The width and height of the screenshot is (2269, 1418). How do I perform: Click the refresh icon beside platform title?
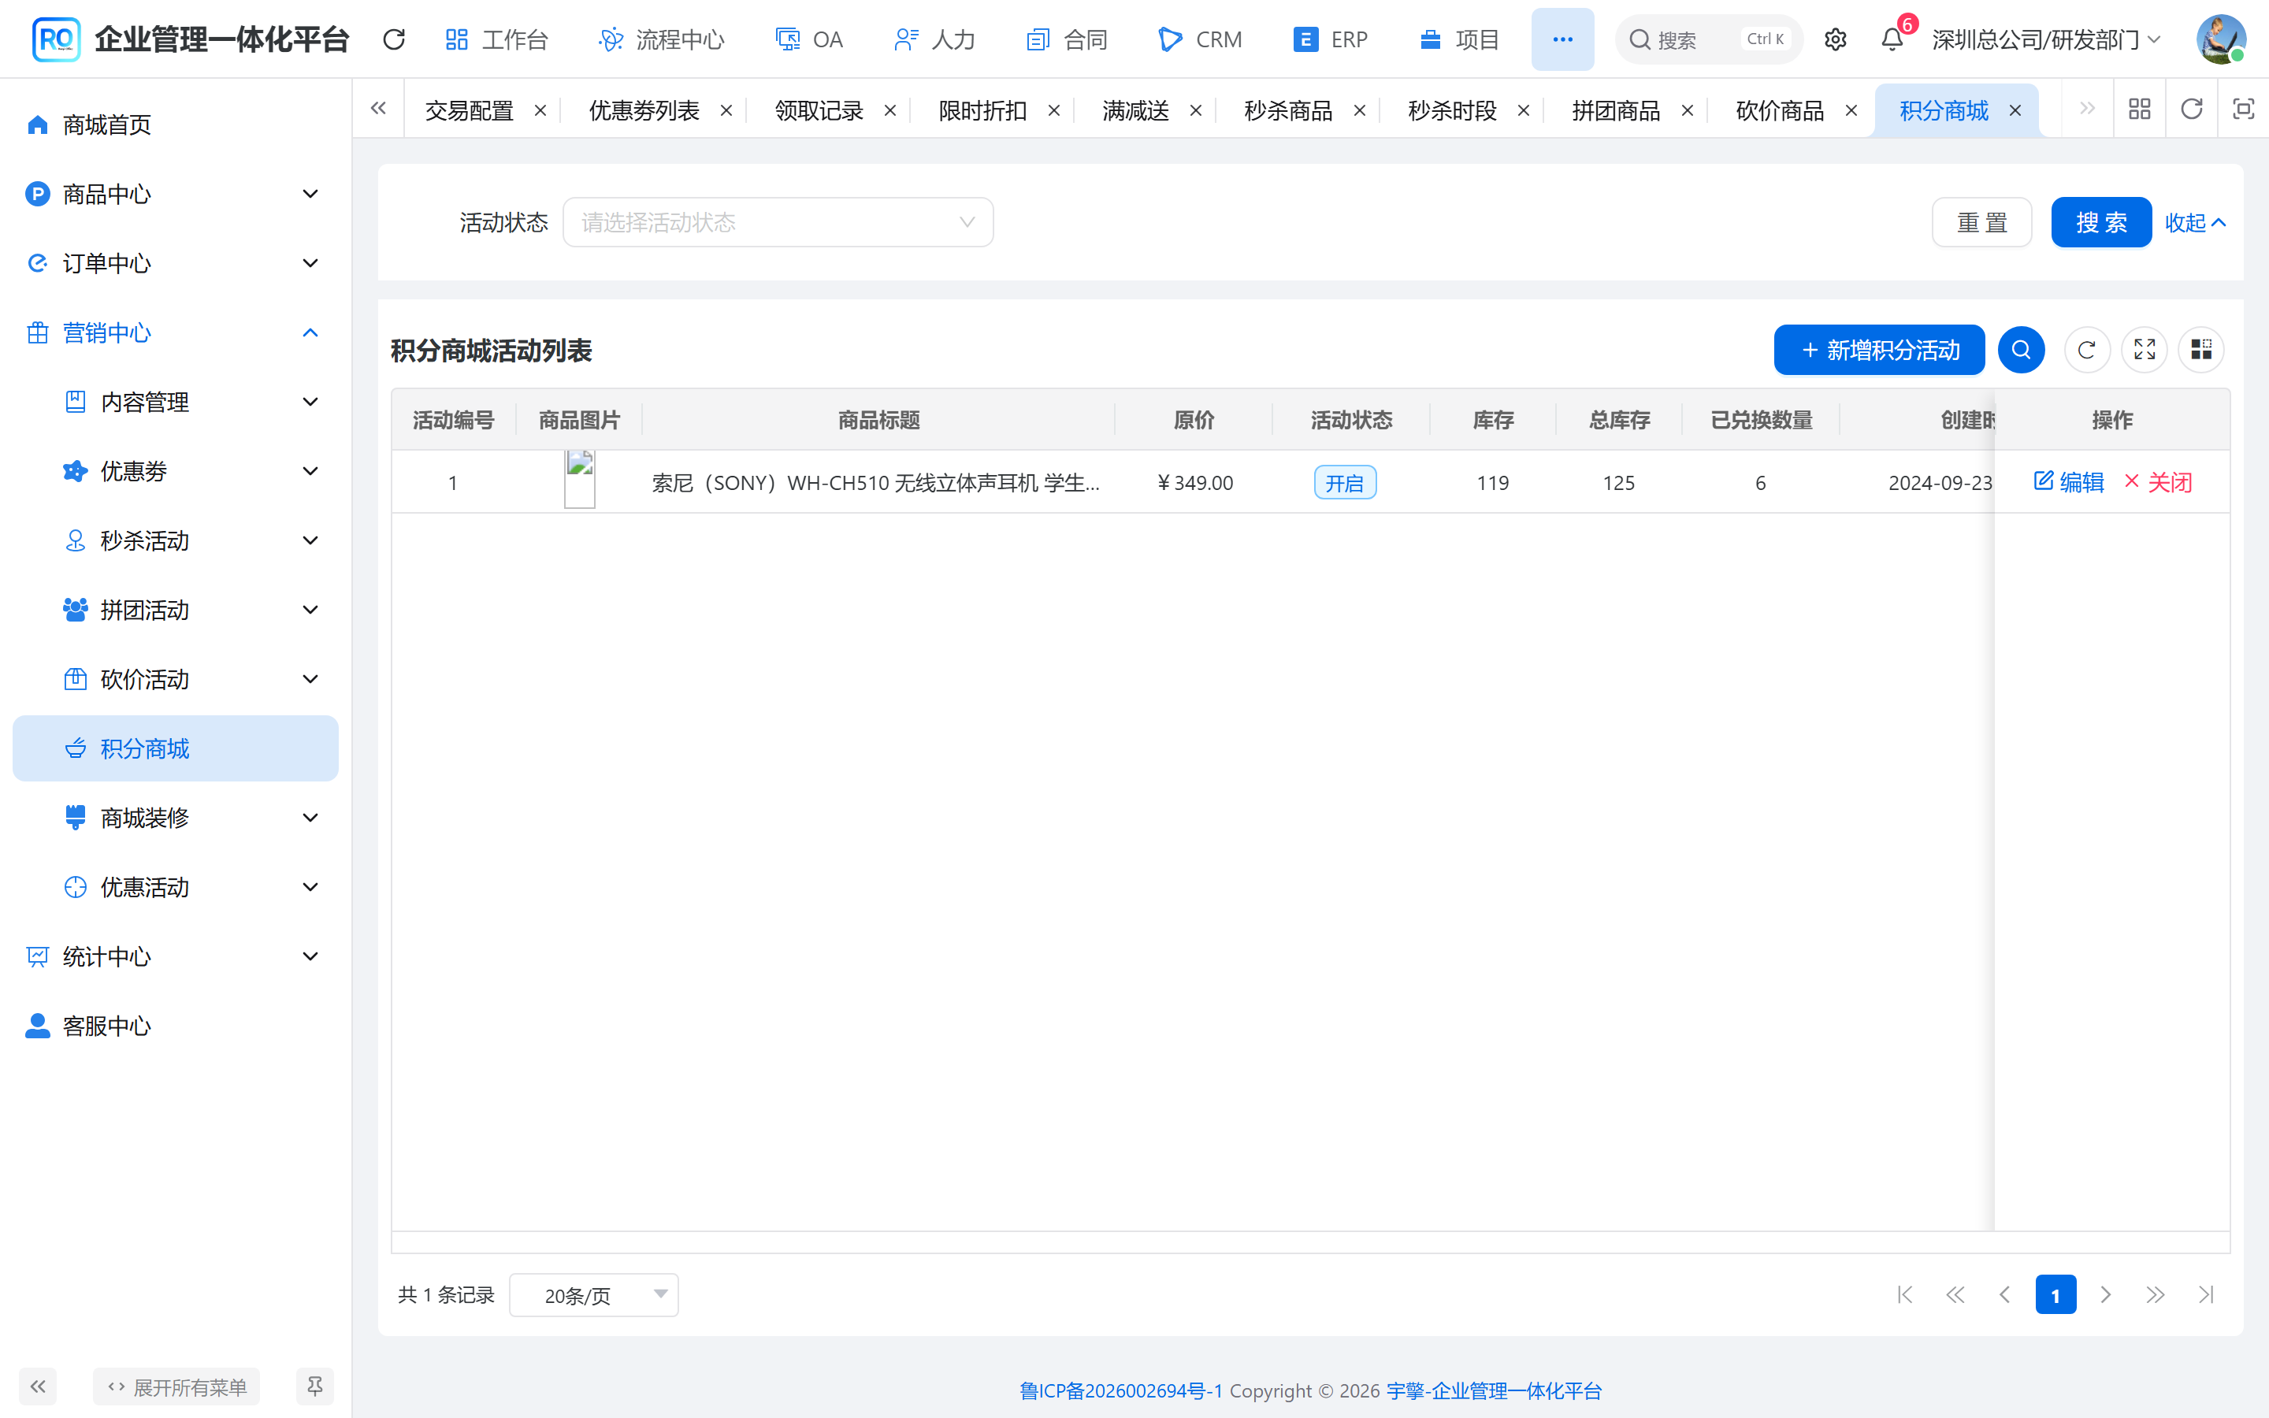[394, 39]
